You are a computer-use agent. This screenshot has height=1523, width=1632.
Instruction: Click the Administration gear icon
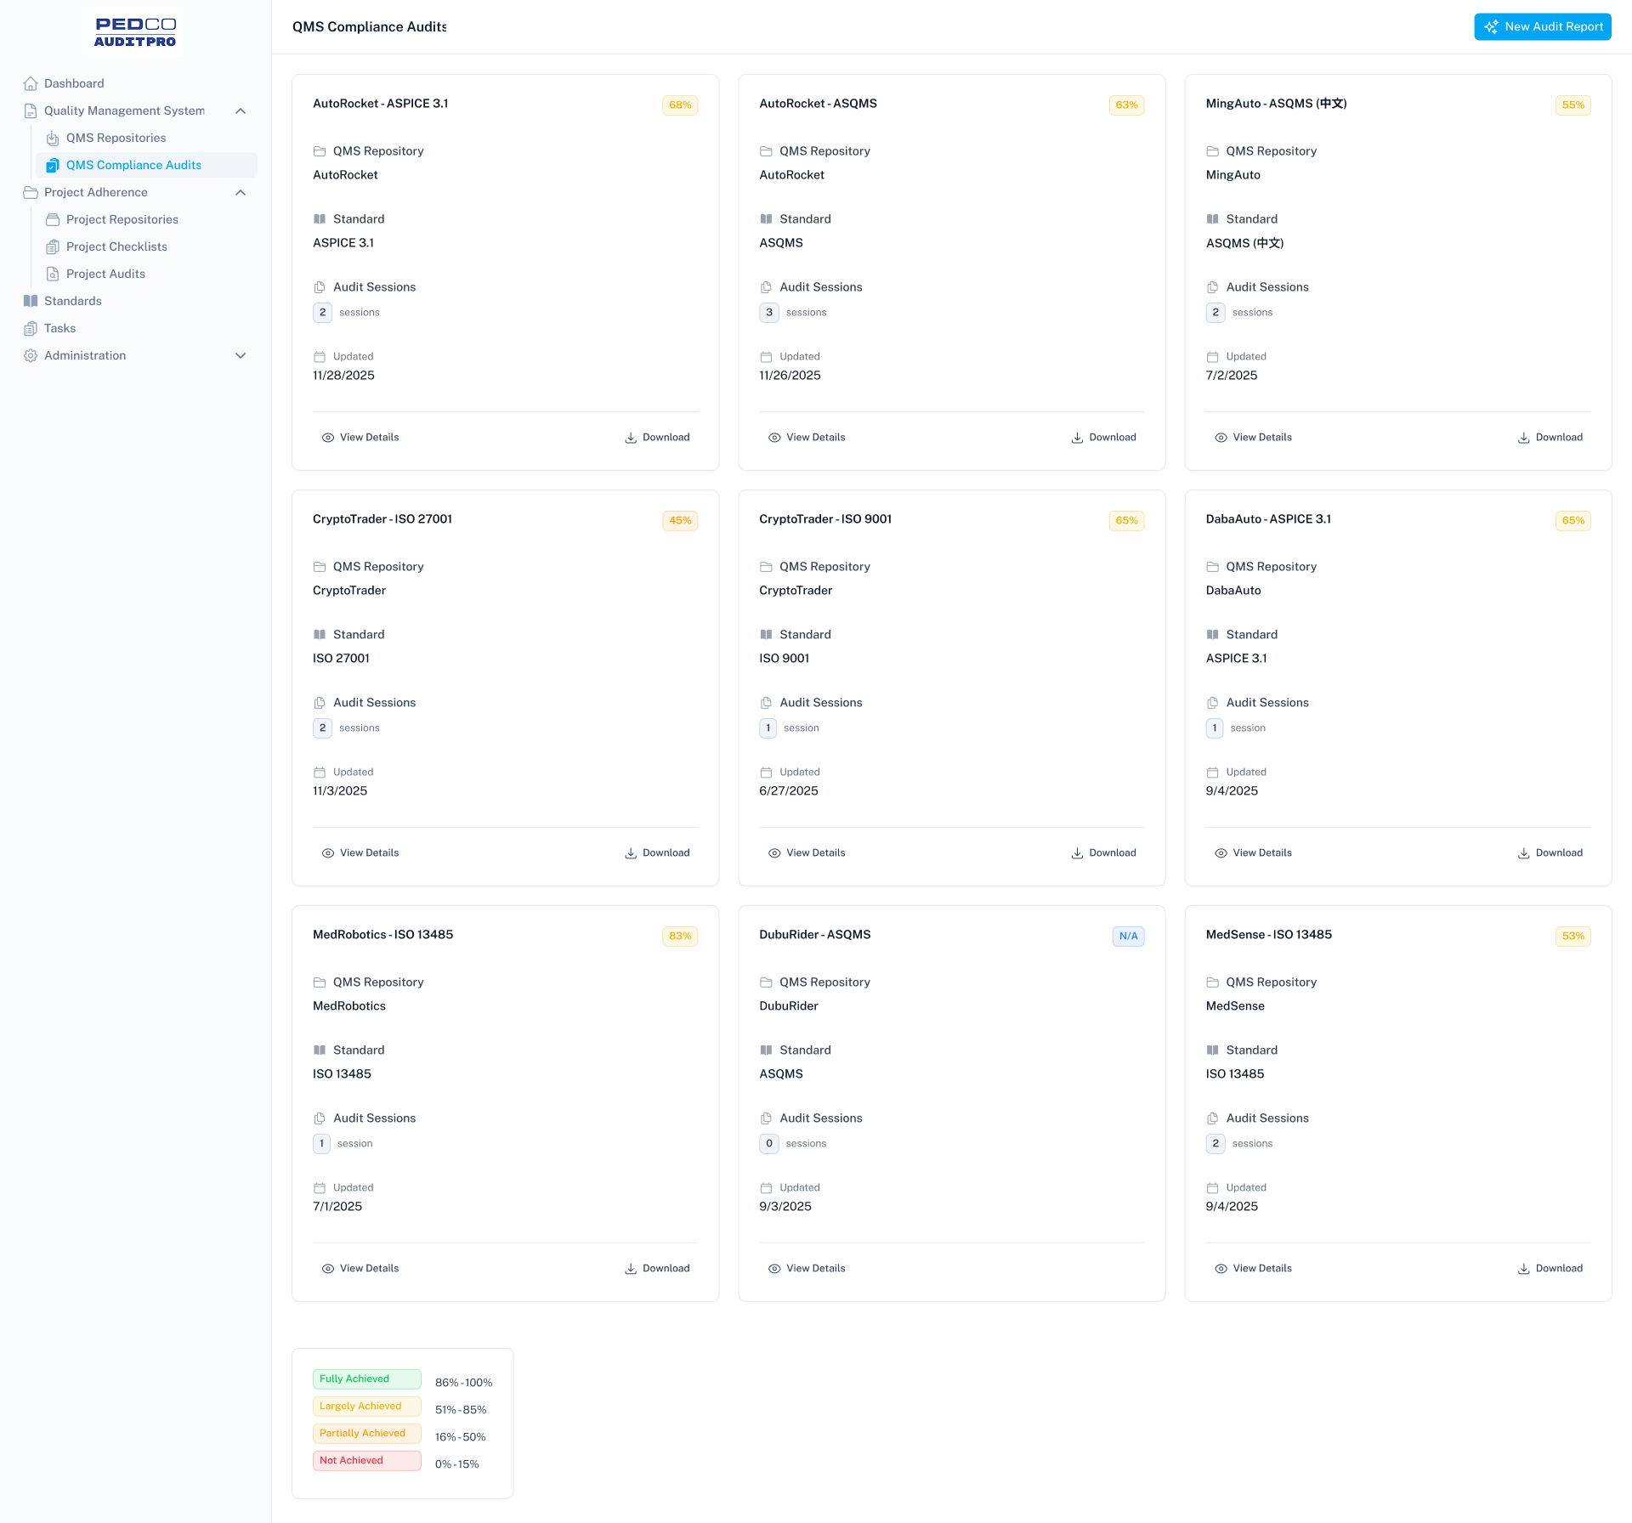[31, 355]
